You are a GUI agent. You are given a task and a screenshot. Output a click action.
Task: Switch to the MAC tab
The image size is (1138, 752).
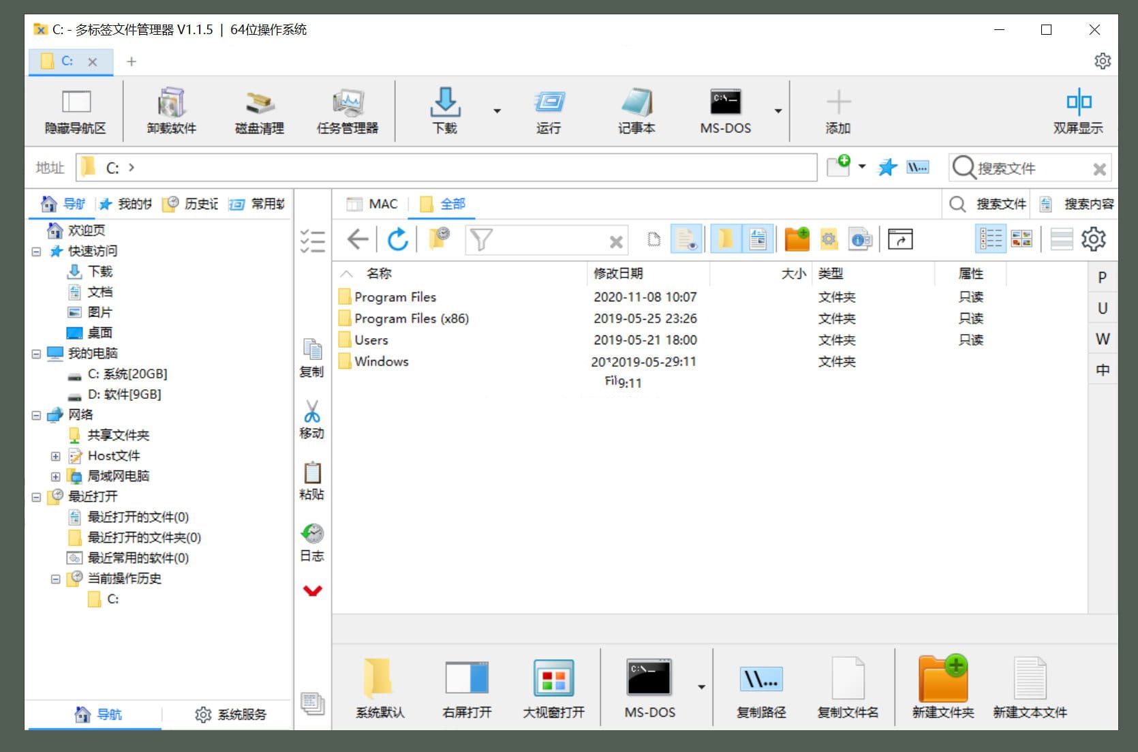tap(372, 203)
